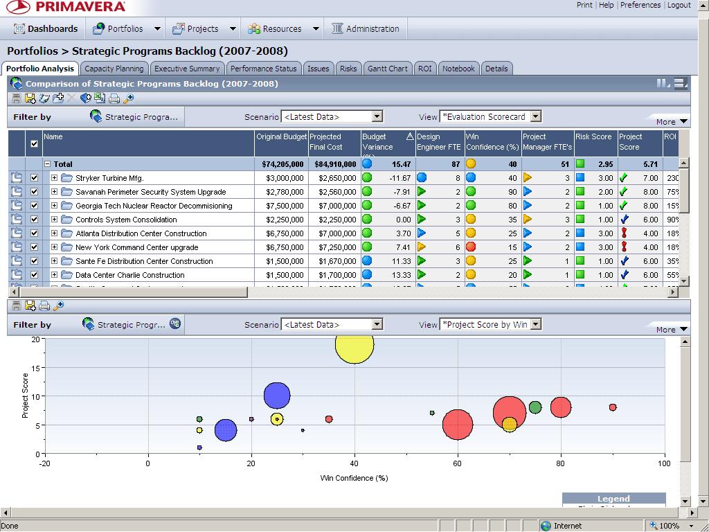Click the table horizontal scrollbar thumb
This screenshot has width=709, height=532.
click(134, 292)
